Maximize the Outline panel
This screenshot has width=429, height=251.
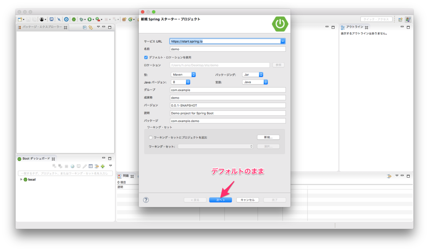pyautogui.click(x=408, y=27)
